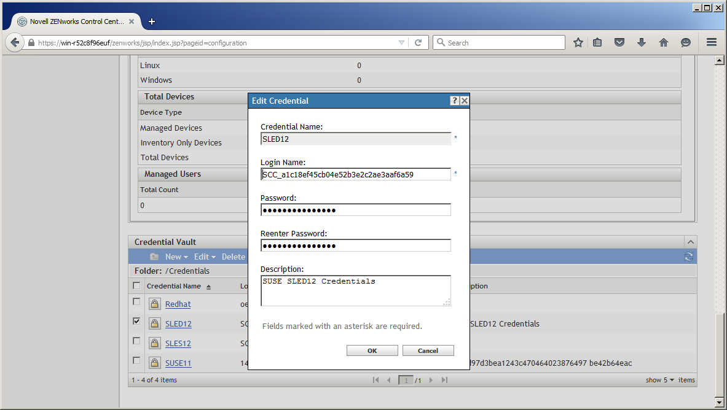Check the SLES12 row checkbox
Screen dimensions: 727x410
tap(136, 341)
